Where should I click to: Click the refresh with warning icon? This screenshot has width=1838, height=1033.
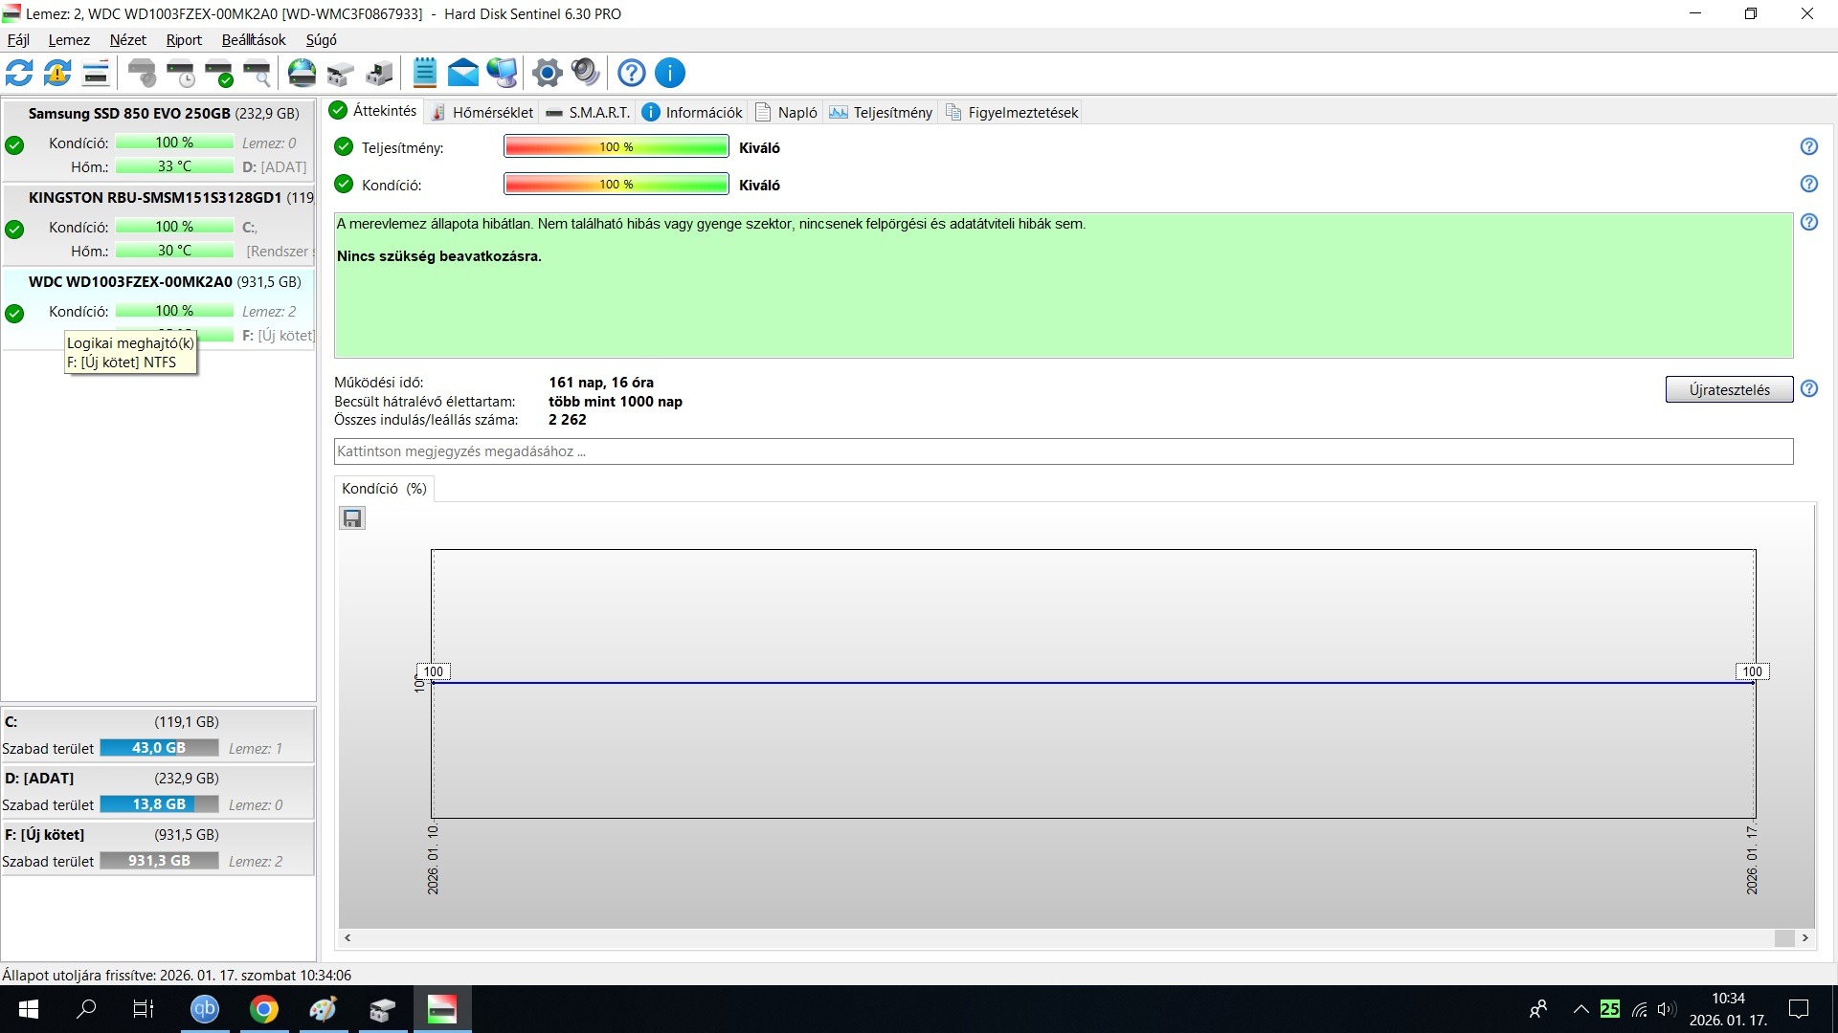(57, 73)
